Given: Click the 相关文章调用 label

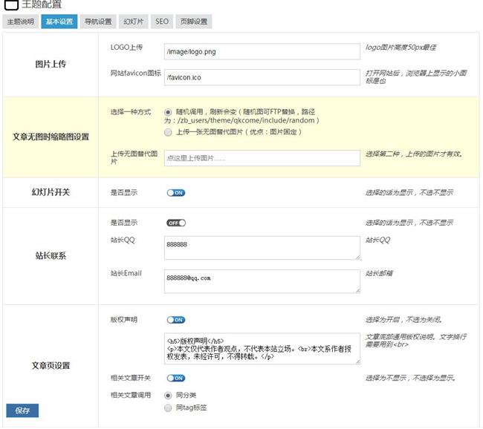Looking at the screenshot, I should point(131,395).
